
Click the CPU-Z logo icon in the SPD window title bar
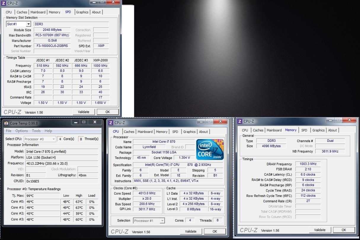tap(4, 3)
